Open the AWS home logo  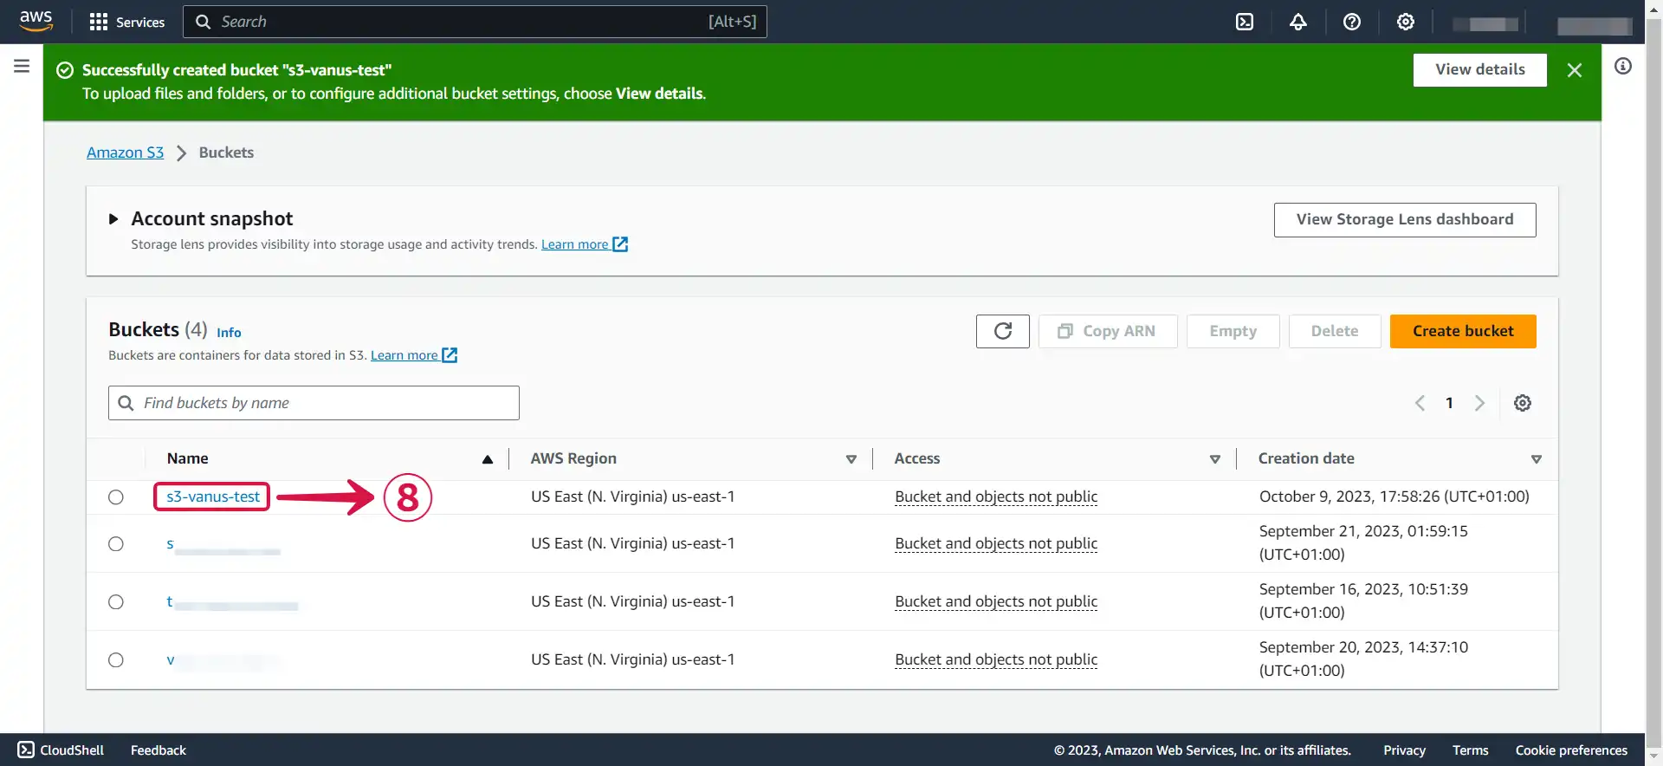(36, 21)
